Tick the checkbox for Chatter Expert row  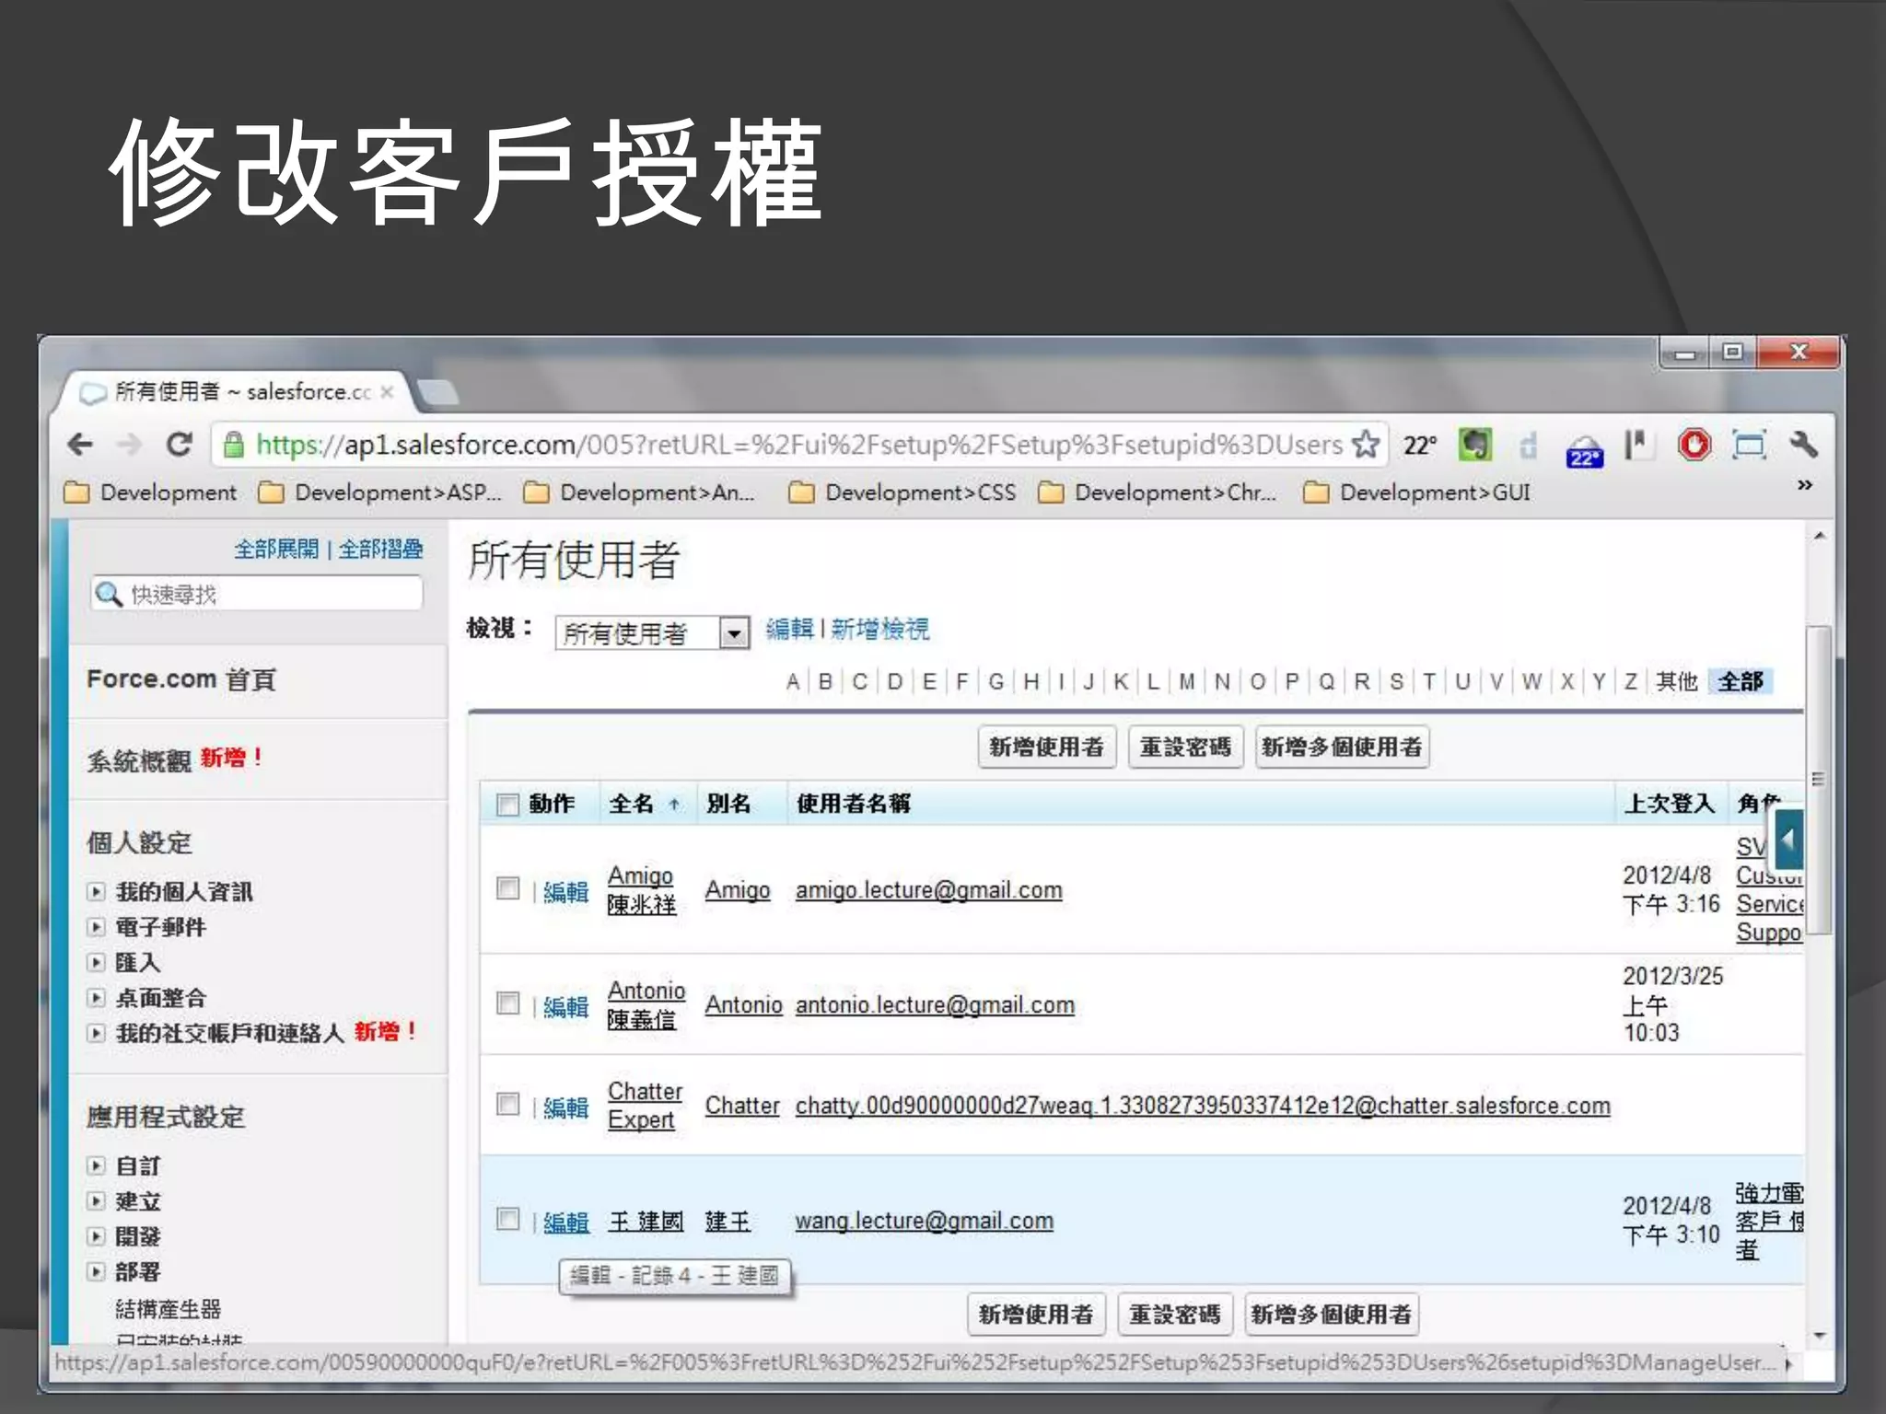[507, 1103]
